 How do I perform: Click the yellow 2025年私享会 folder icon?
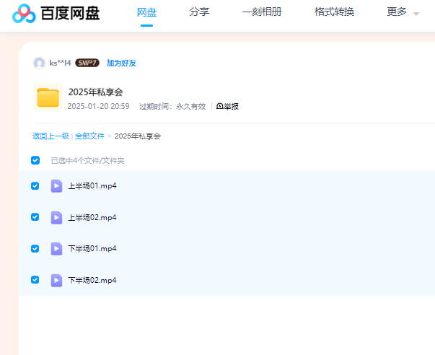[48, 97]
